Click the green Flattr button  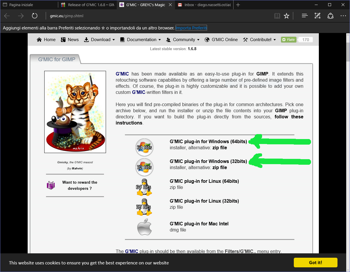tap(289, 40)
